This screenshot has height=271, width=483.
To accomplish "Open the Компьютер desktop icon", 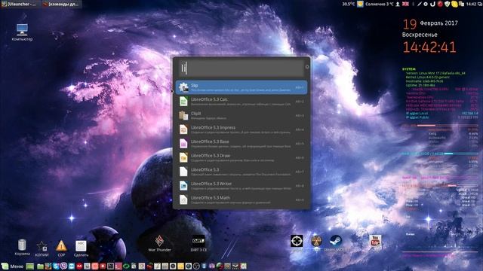I will coord(22,32).
